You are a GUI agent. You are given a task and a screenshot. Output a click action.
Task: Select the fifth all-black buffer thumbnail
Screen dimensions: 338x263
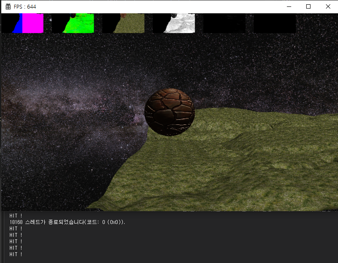point(224,23)
